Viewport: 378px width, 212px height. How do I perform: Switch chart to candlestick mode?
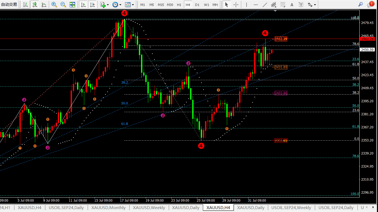[x=35, y=5]
